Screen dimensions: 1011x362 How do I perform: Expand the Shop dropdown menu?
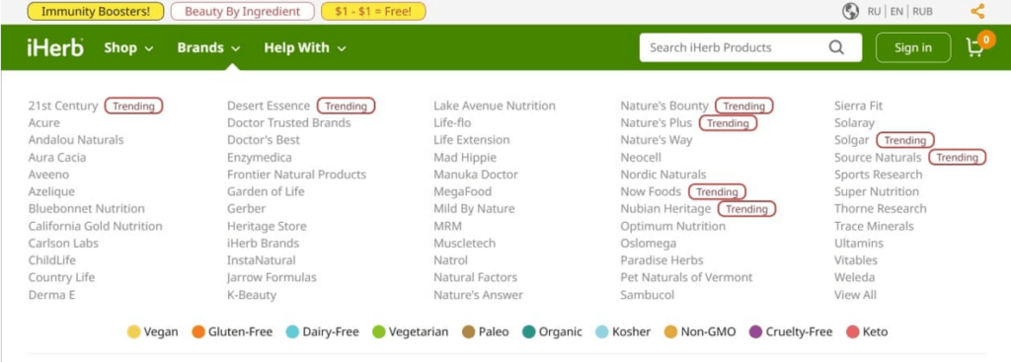(x=129, y=47)
